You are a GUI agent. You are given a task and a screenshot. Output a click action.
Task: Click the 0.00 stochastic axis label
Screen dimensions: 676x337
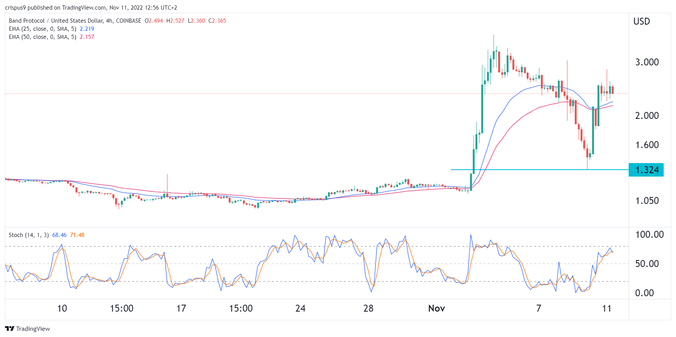tap(644, 293)
